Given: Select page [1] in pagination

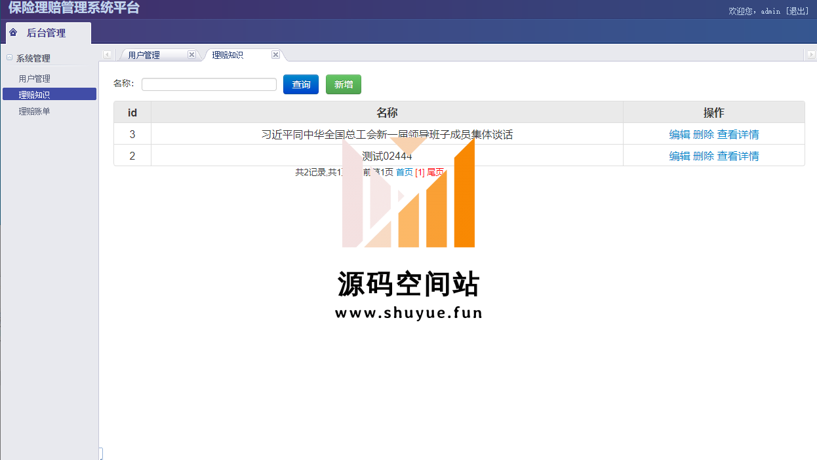Looking at the screenshot, I should [420, 172].
